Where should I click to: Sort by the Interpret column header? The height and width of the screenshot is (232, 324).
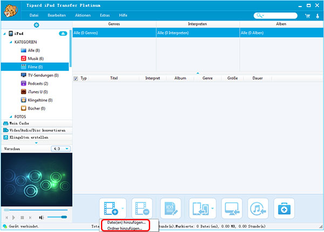tap(152, 78)
